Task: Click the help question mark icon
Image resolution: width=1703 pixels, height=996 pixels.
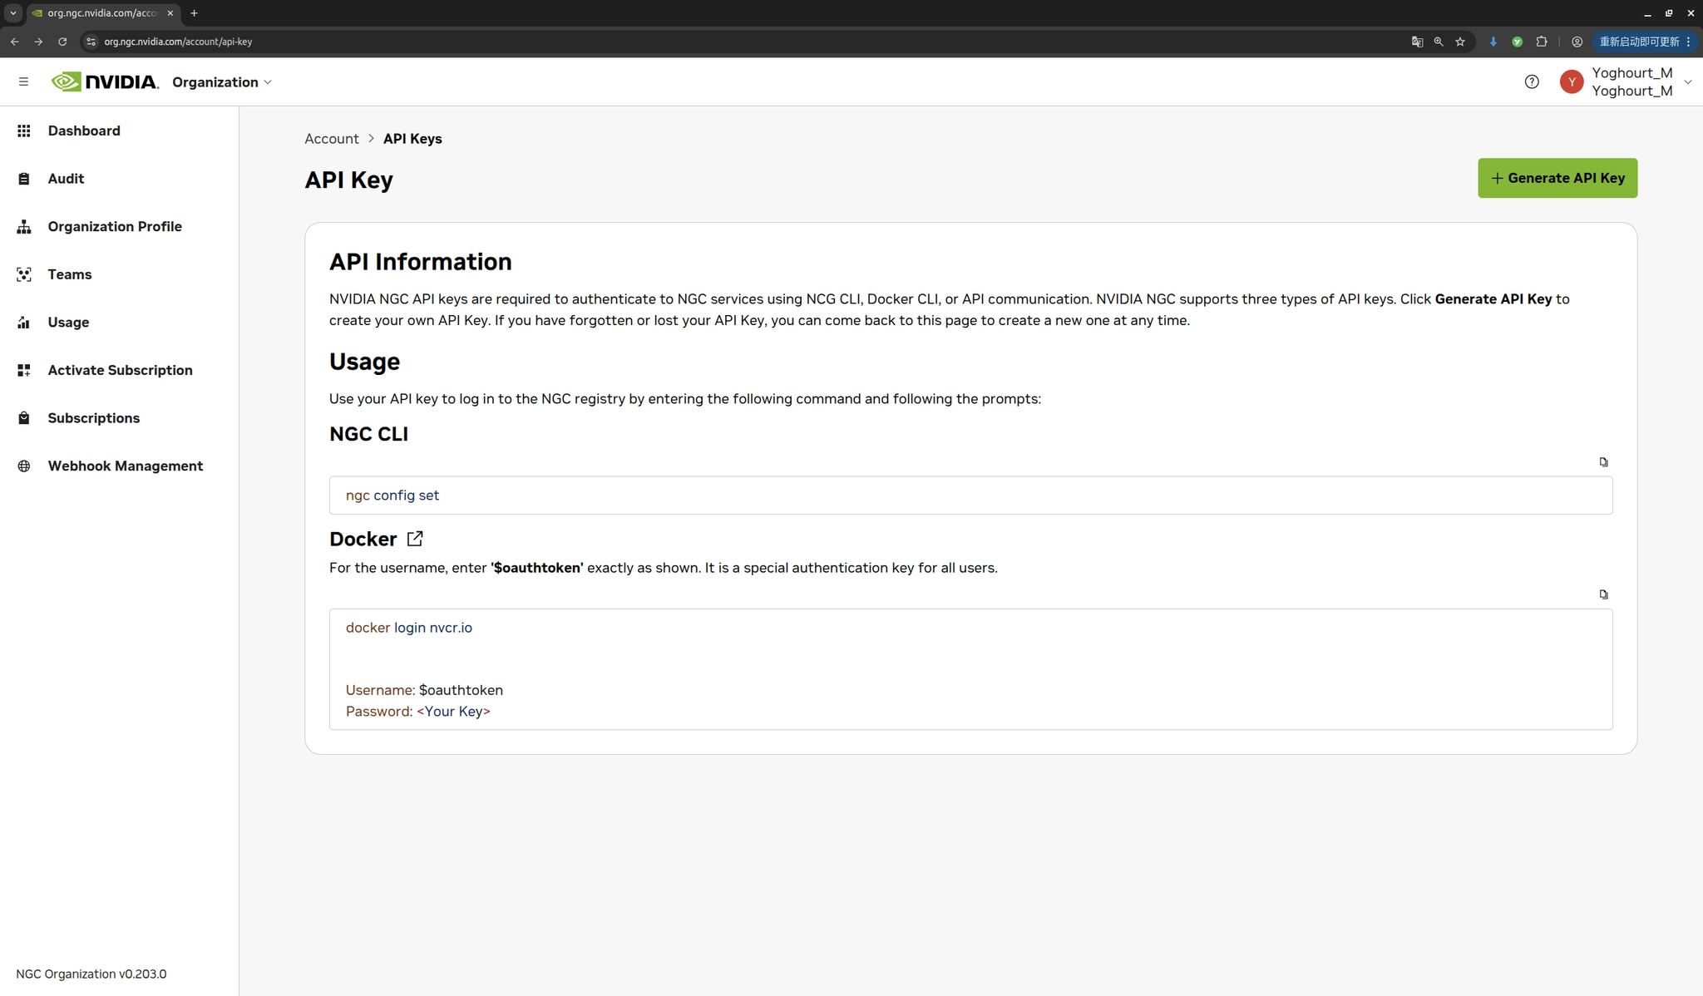Action: (1532, 81)
